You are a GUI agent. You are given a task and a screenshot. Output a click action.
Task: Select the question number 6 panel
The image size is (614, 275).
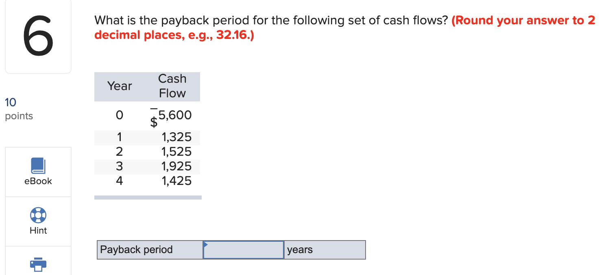(38, 37)
